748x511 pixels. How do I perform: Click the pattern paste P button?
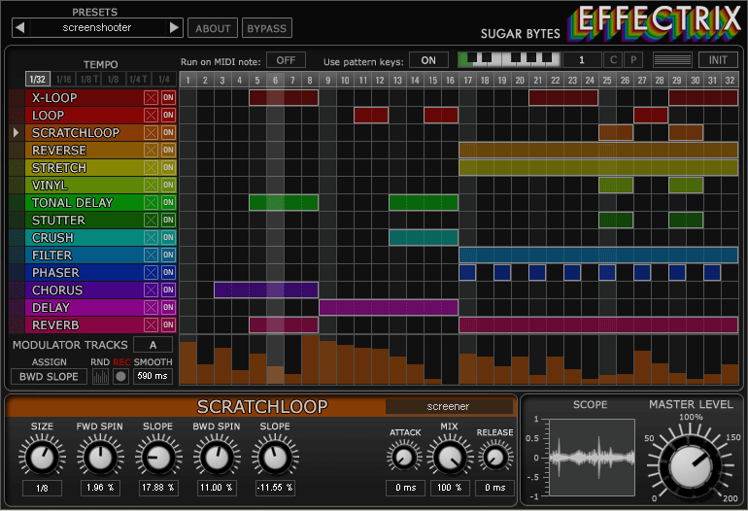click(633, 60)
